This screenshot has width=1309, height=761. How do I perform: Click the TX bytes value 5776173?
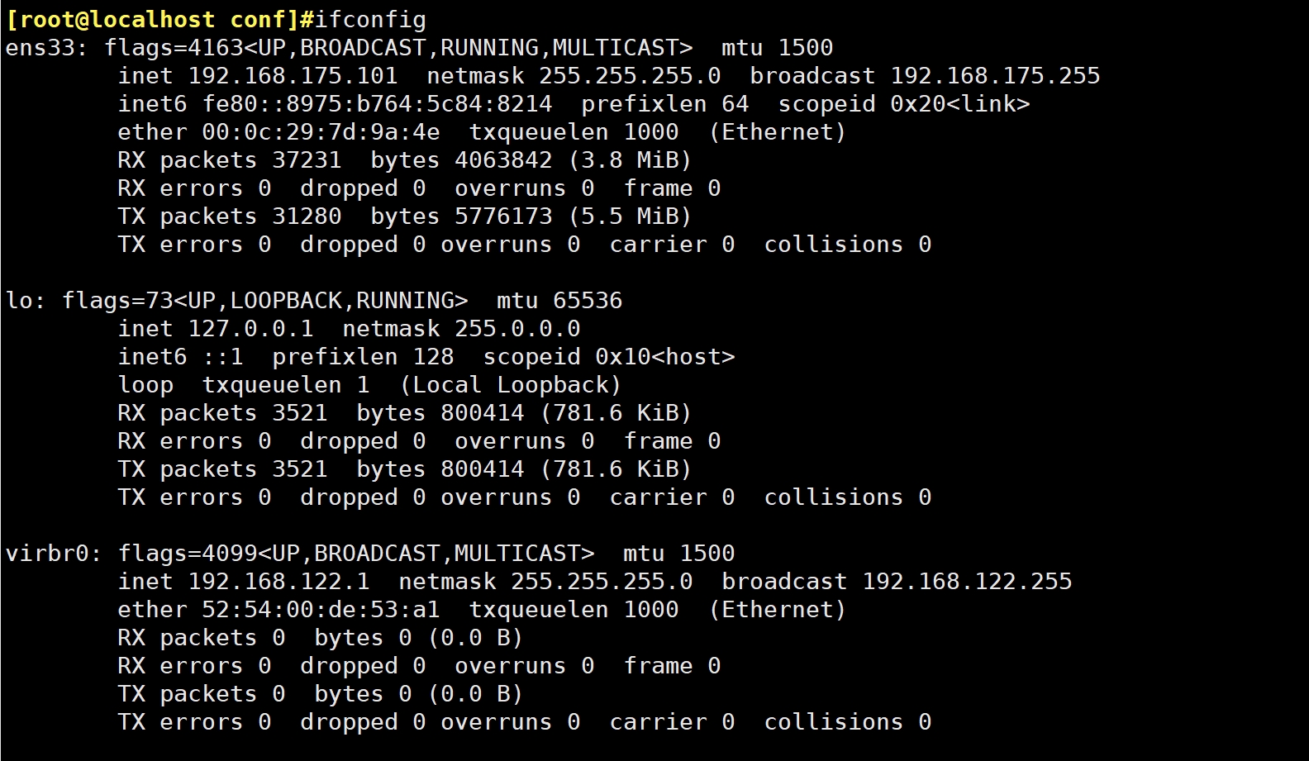[503, 216]
